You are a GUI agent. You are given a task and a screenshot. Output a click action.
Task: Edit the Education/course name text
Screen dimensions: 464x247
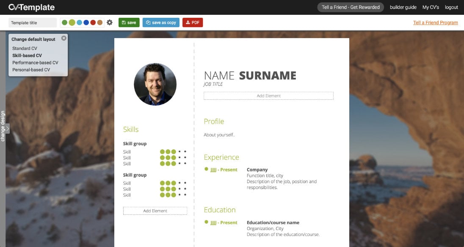pos(273,222)
